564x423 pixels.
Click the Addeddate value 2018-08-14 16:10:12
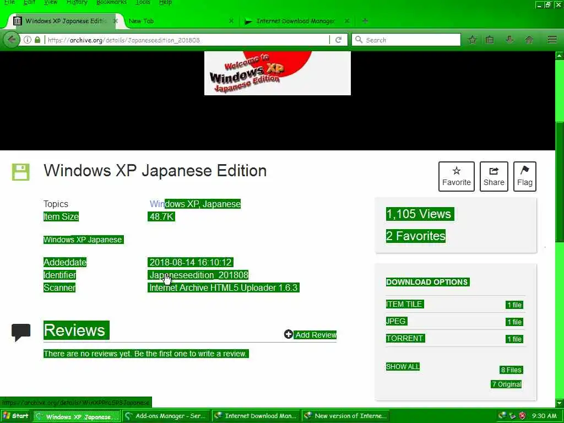[x=190, y=262]
